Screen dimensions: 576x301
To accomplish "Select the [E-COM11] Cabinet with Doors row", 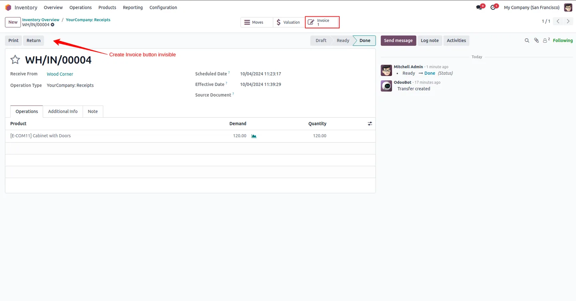I will (x=190, y=136).
